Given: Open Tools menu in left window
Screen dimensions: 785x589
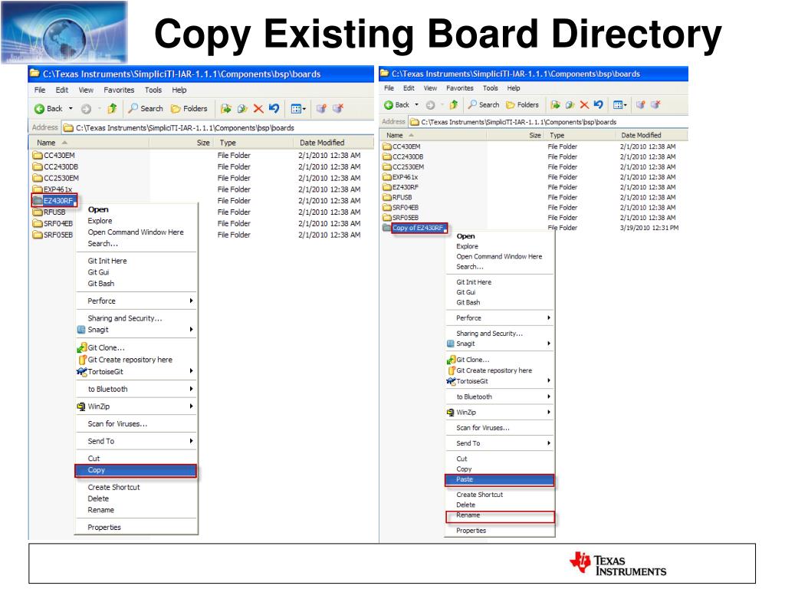Looking at the screenshot, I should pos(153,90).
